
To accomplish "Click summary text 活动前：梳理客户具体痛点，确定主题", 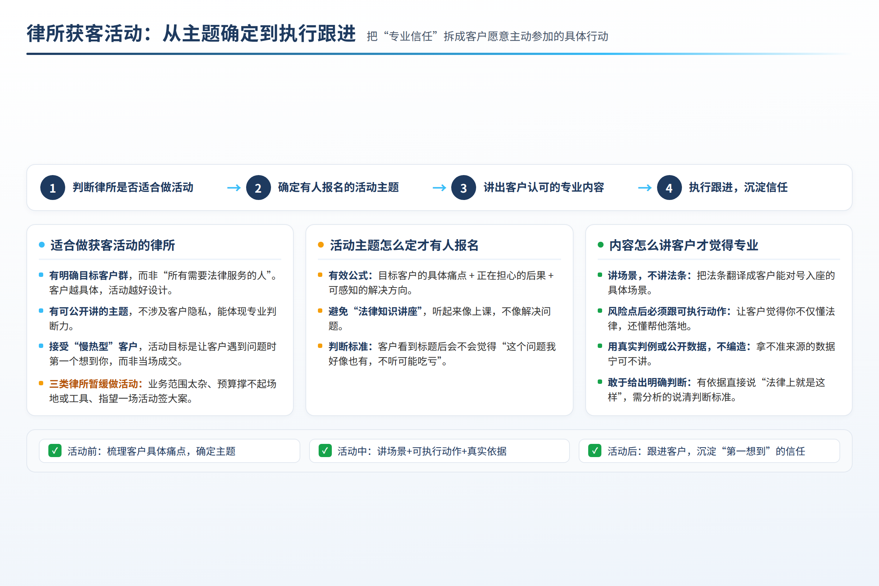I will (151, 451).
